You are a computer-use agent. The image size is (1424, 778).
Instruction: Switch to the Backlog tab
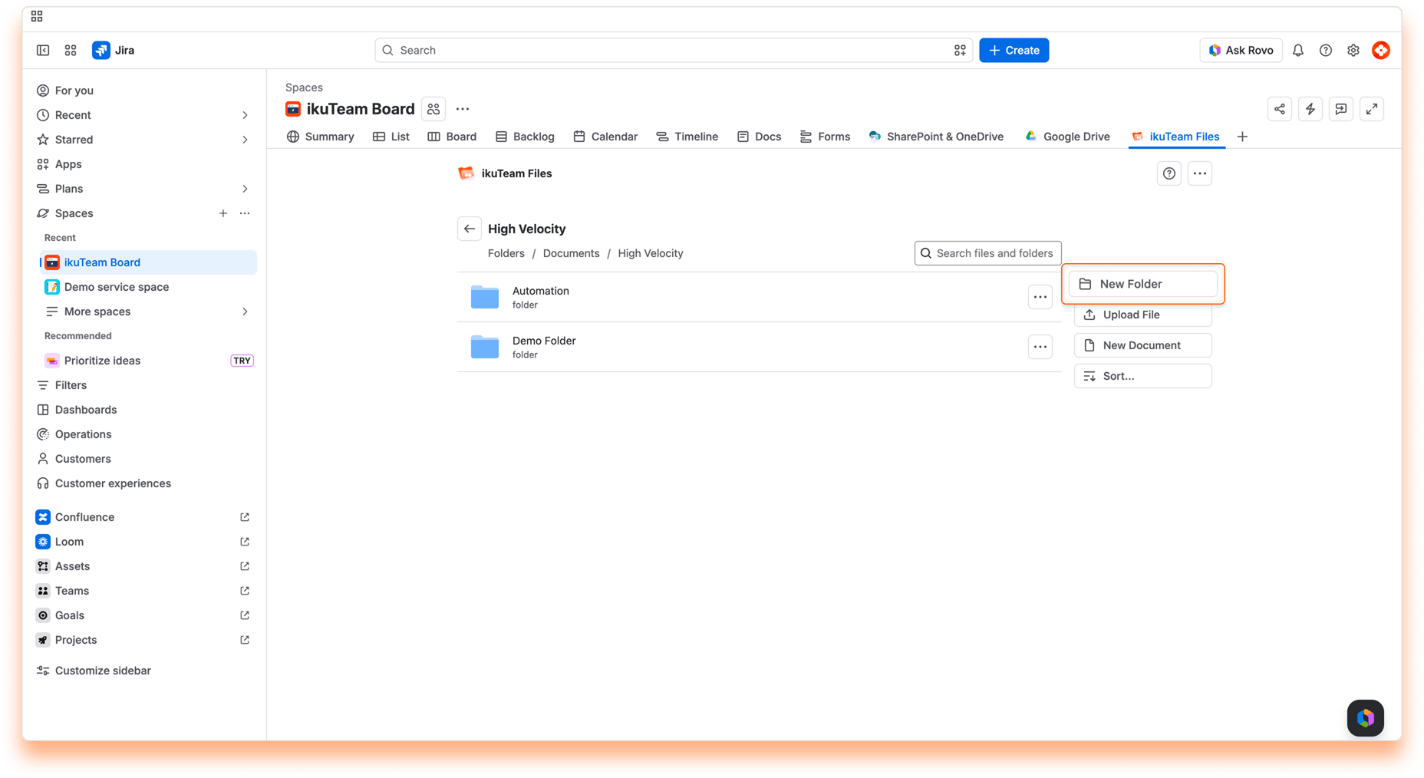[x=525, y=137]
